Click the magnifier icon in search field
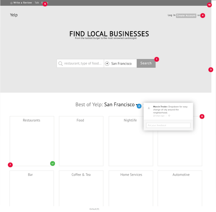The width and height of the screenshot is (216, 212). point(60,63)
